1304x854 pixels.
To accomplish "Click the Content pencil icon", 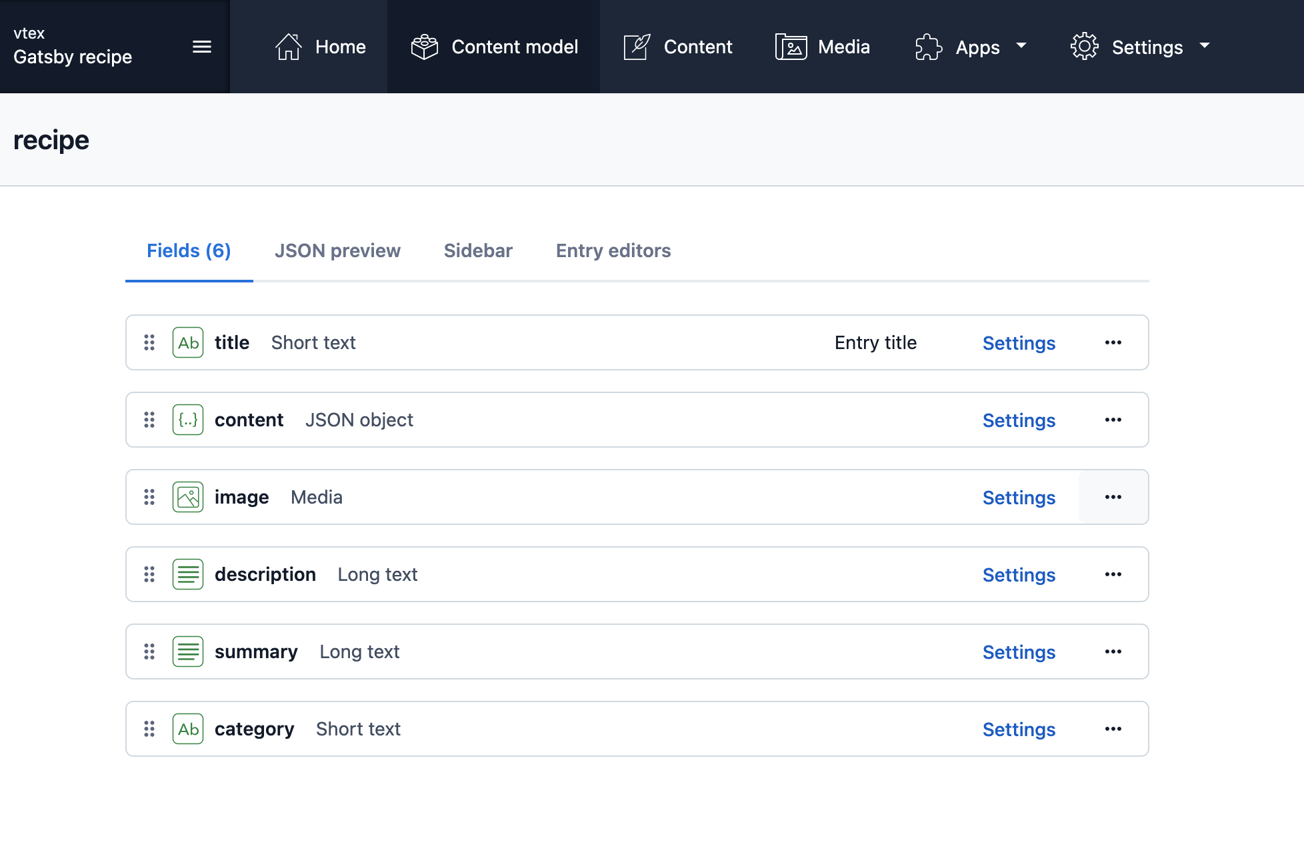I will point(637,47).
